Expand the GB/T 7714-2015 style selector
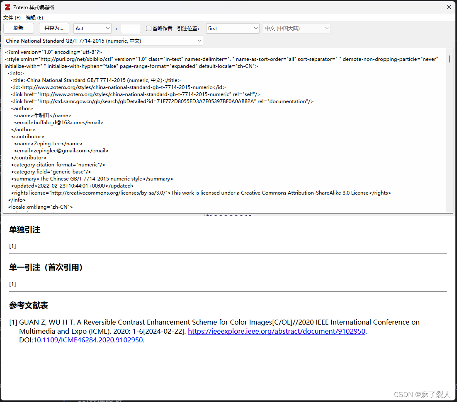The width and height of the screenshot is (457, 402). (x=103, y=41)
